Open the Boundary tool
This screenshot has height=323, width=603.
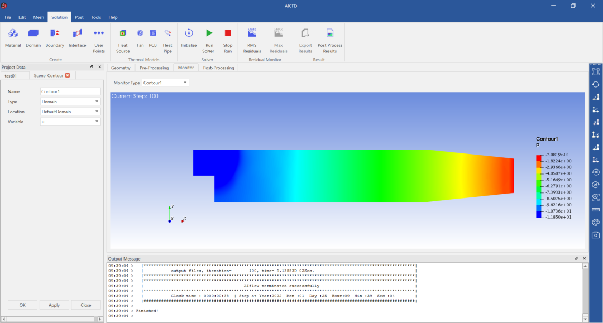tap(55, 37)
